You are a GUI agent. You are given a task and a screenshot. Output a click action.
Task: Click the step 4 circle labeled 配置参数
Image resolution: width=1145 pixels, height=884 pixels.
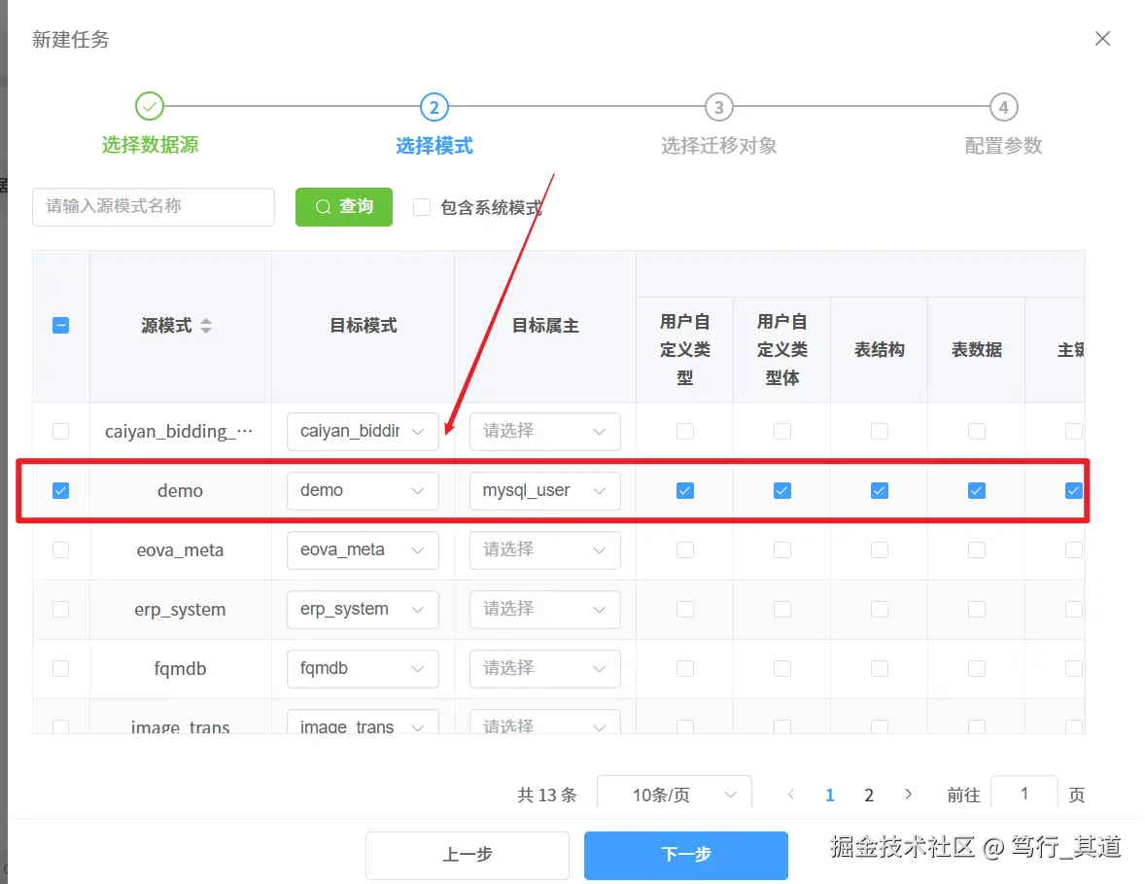click(x=1003, y=107)
